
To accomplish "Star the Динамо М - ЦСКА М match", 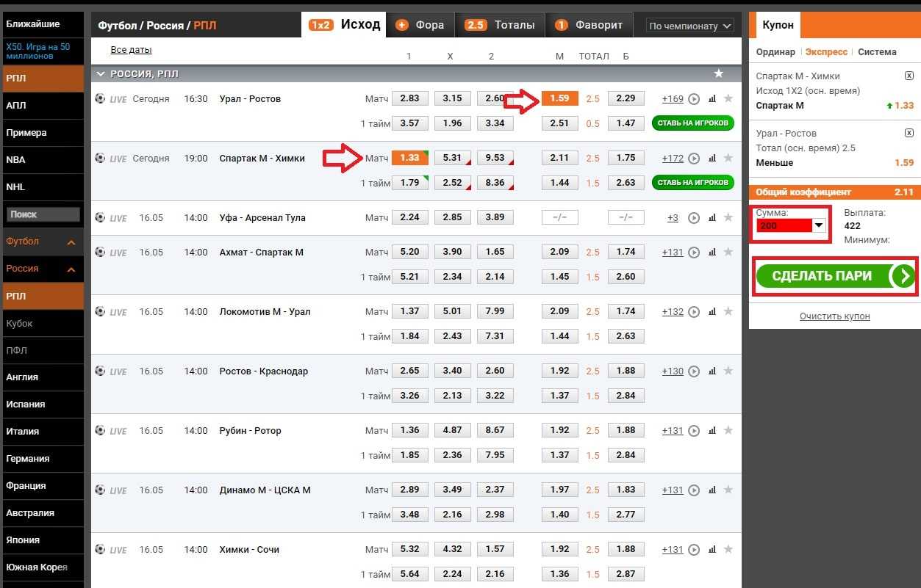I will pos(728,490).
